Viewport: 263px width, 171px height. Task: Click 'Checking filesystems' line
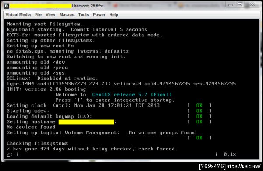[37, 143]
